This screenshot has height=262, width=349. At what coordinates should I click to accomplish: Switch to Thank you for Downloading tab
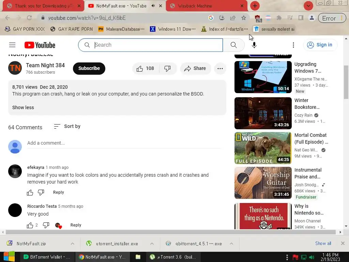coord(43,6)
